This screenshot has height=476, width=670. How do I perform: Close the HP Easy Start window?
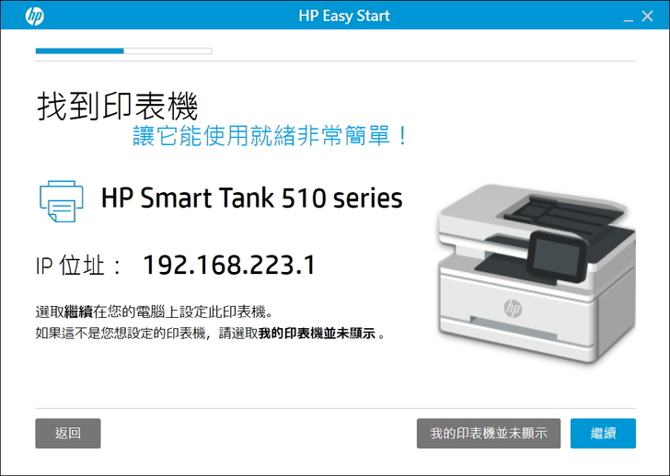(x=647, y=17)
